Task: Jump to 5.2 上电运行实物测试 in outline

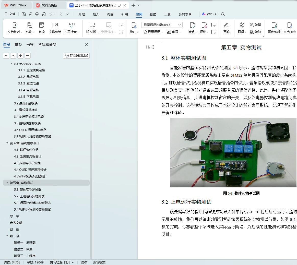Action: tap(29, 196)
